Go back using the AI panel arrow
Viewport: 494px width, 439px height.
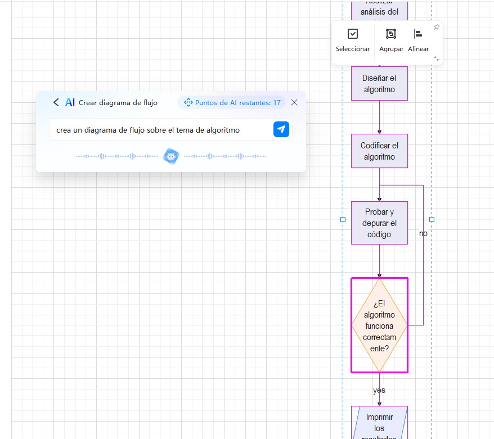pos(56,102)
